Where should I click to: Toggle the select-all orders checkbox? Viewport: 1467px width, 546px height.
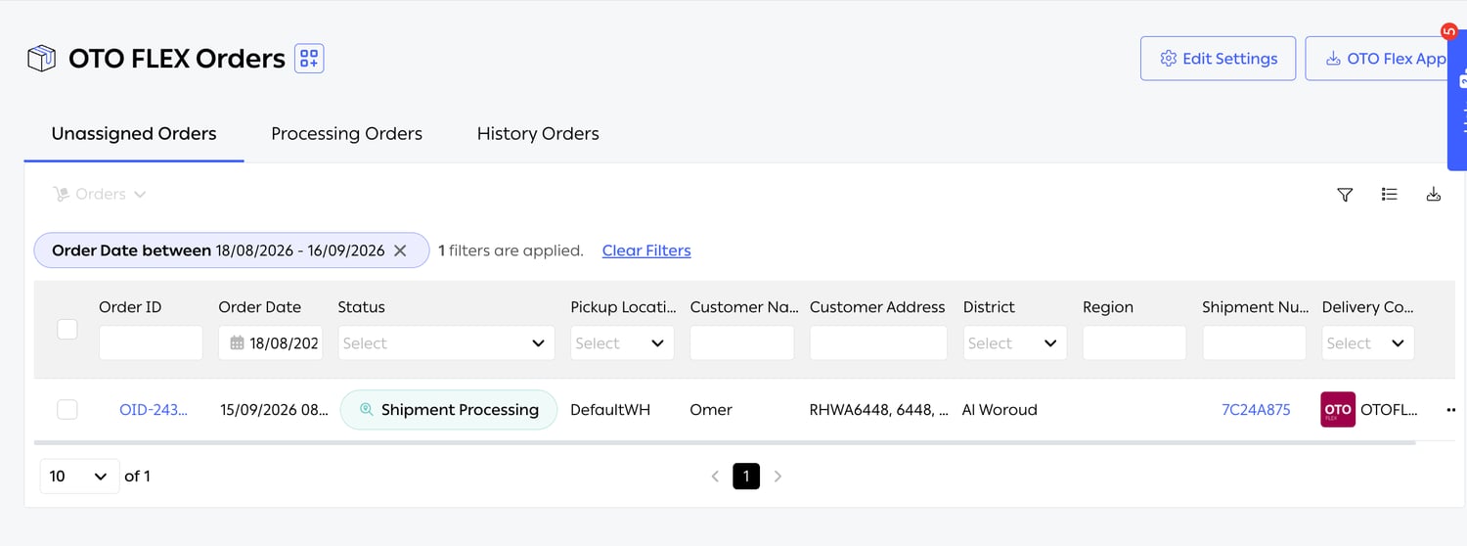pyautogui.click(x=67, y=330)
